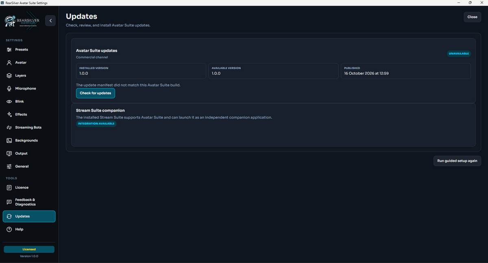The height and width of the screenshot is (263, 488).
Task: Click the Available Version 1.0.0 value
Action: tap(216, 74)
